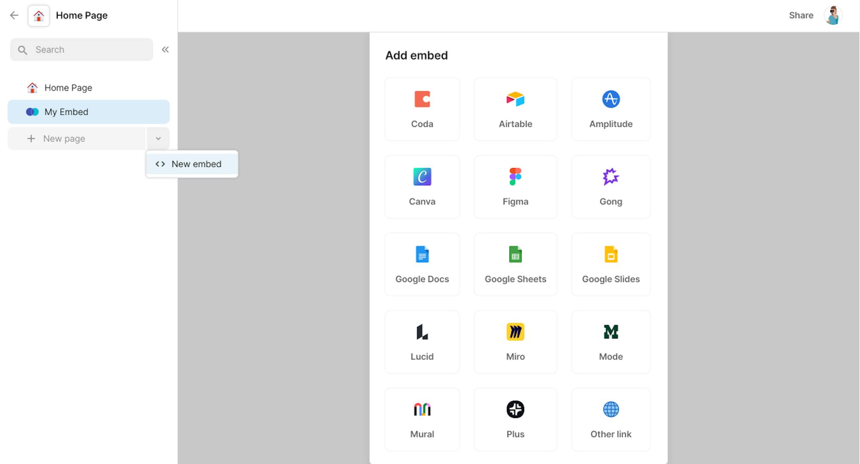The width and height of the screenshot is (860, 464).
Task: Choose the Other link globe icon
Action: pos(611,409)
